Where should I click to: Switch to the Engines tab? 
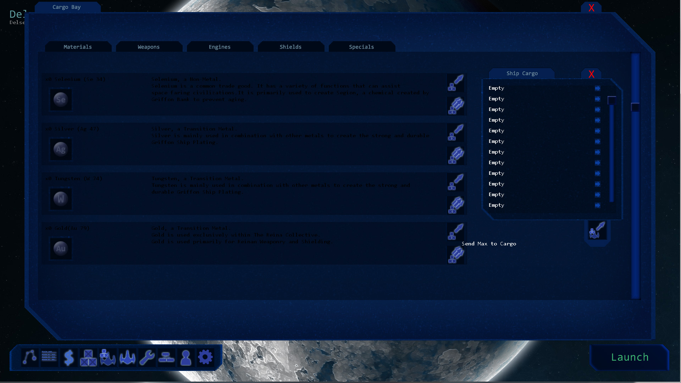220,47
